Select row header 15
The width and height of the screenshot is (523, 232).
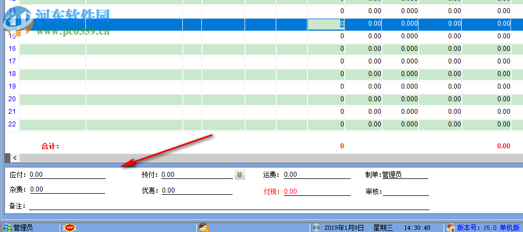(12, 36)
